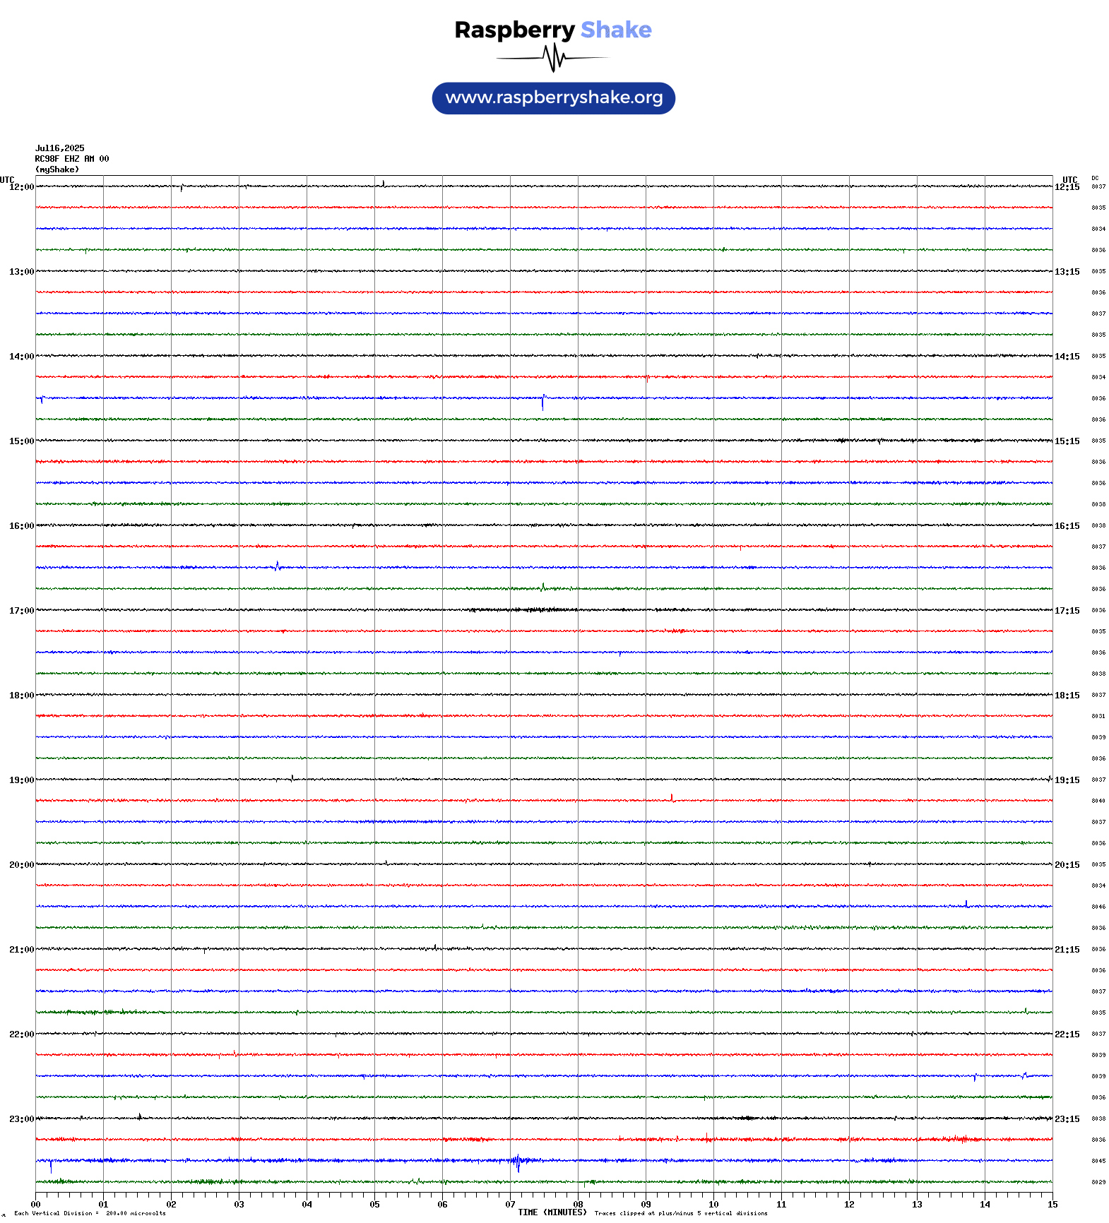
Task: Click the 17:00 row label
Action: click(21, 611)
